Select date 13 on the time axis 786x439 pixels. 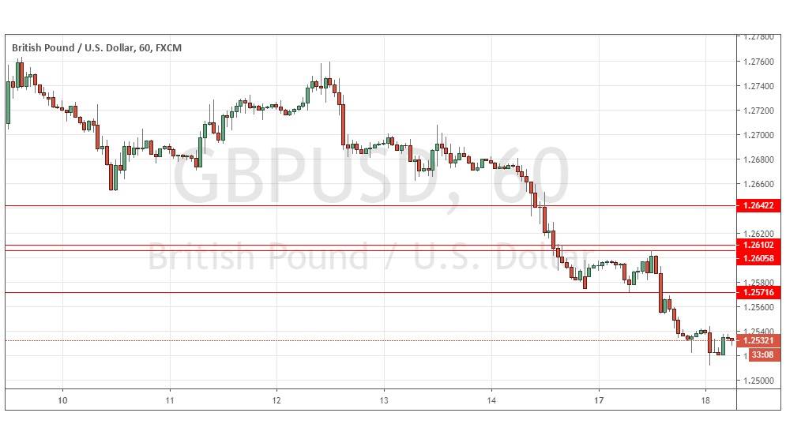[x=383, y=399]
